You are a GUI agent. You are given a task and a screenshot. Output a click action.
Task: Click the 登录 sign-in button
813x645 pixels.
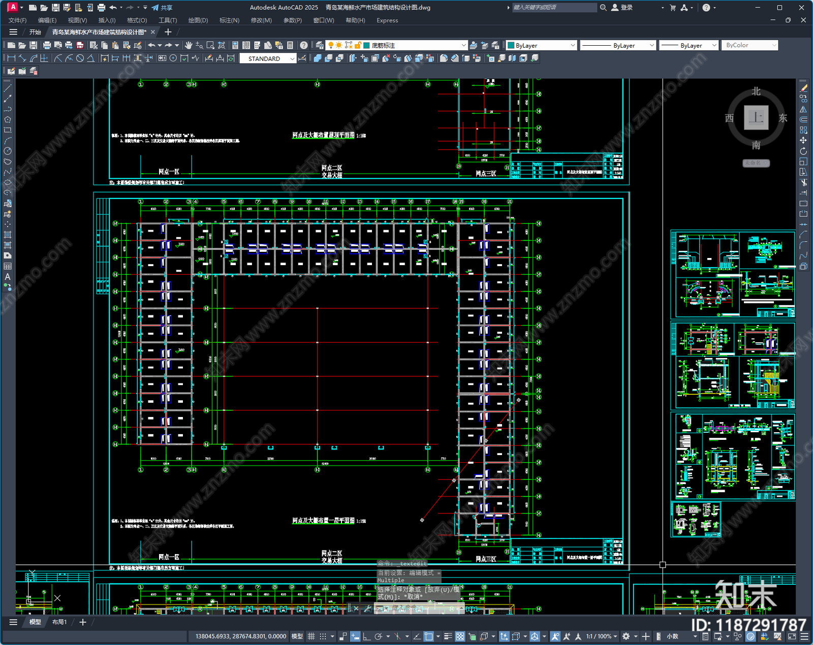click(622, 8)
